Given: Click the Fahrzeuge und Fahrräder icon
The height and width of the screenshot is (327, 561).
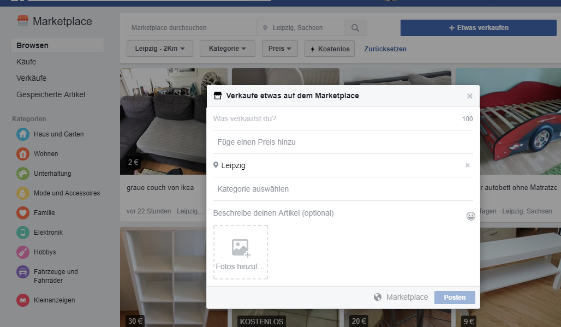Looking at the screenshot, I should tap(23, 272).
